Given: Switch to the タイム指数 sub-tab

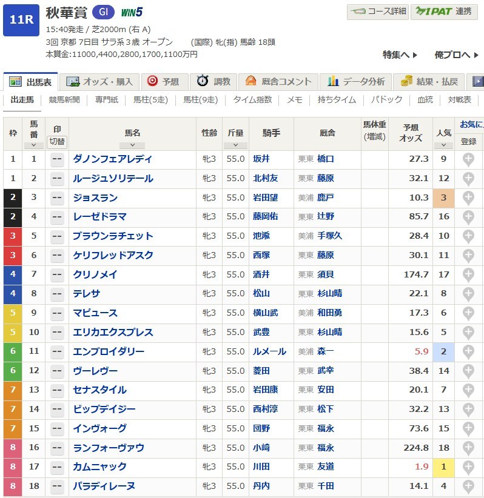Looking at the screenshot, I should [x=252, y=100].
